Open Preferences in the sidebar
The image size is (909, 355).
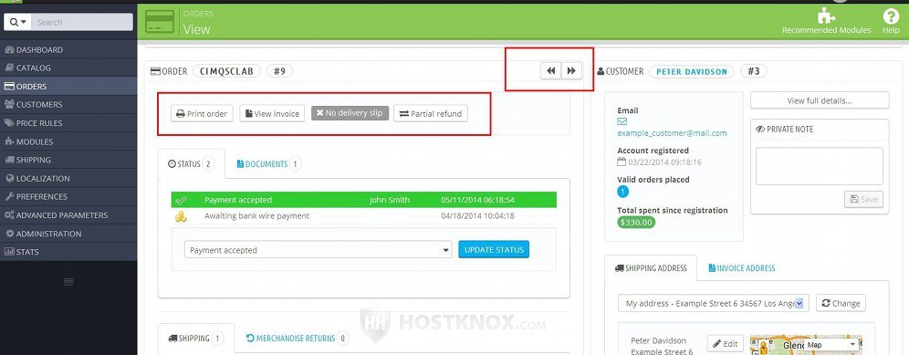click(x=68, y=196)
